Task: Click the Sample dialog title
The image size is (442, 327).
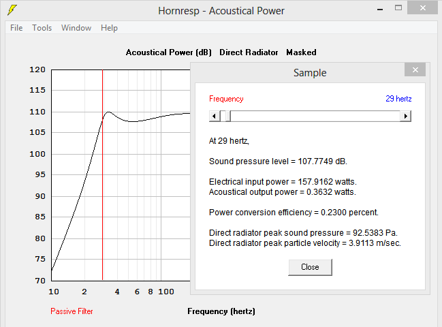Action: 310,73
